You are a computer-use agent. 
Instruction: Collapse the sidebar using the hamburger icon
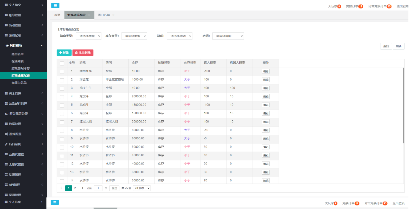pyautogui.click(x=55, y=5)
